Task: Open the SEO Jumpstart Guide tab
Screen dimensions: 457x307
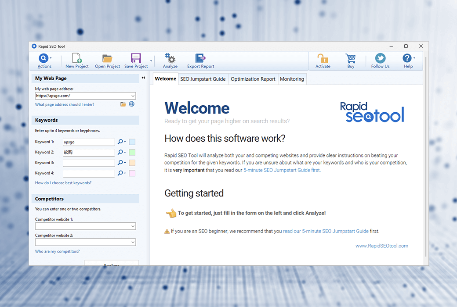Action: click(203, 79)
